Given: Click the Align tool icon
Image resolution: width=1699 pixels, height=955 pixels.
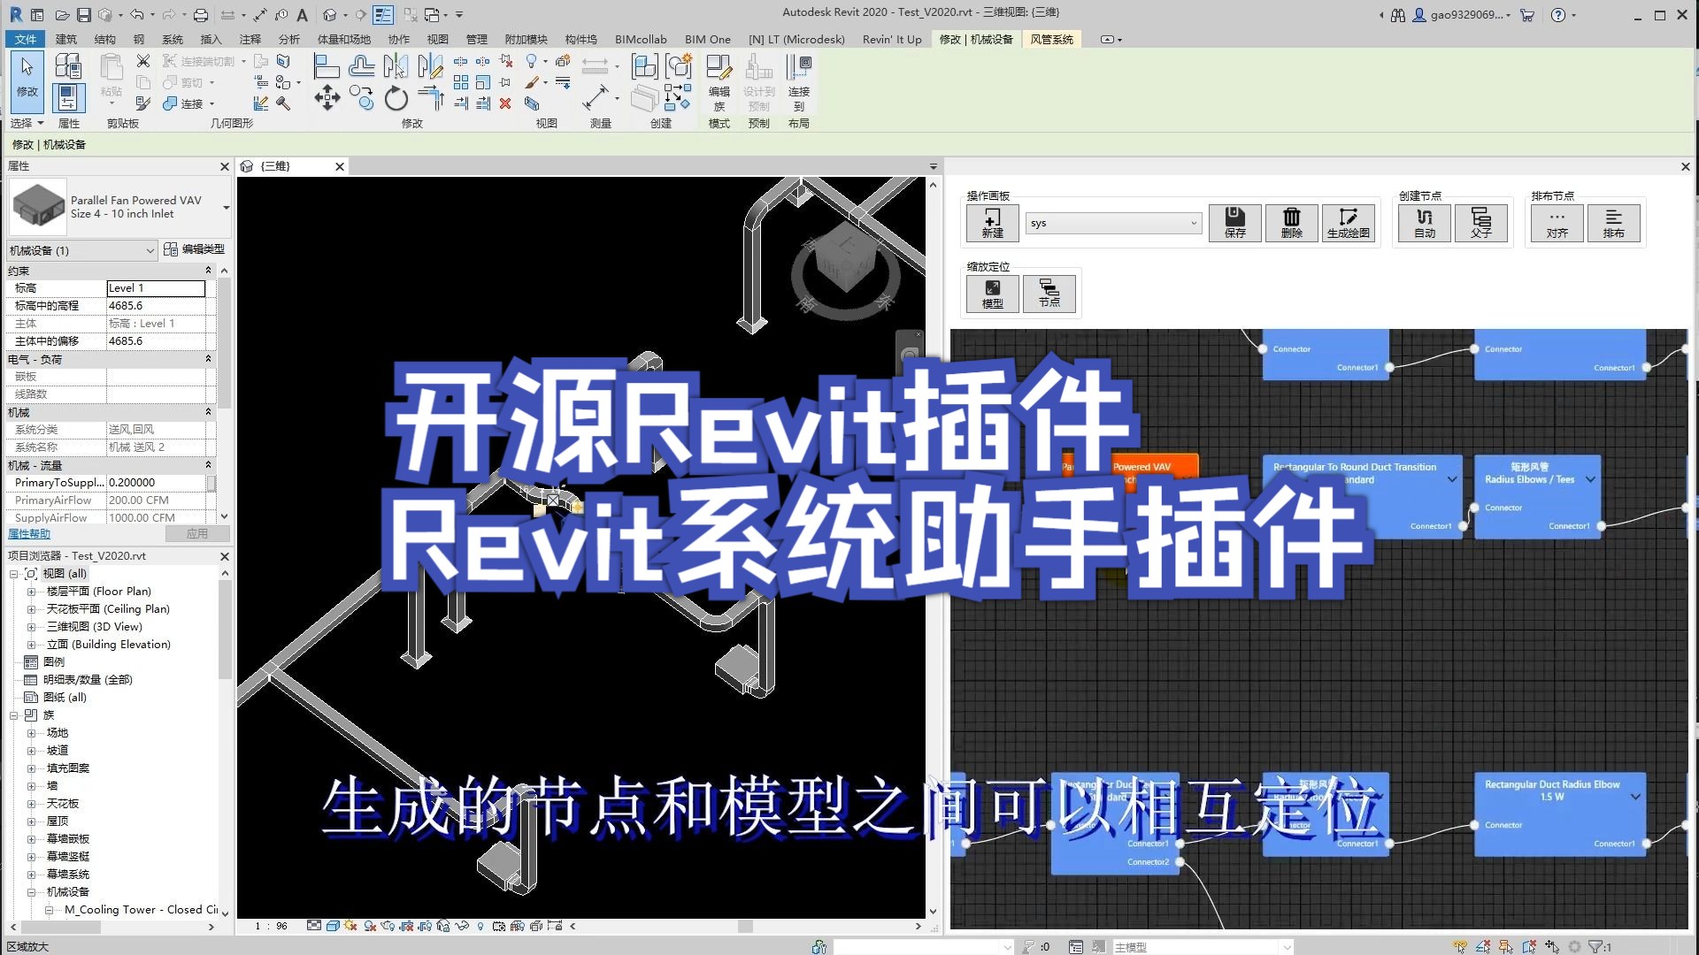Looking at the screenshot, I should 327,65.
